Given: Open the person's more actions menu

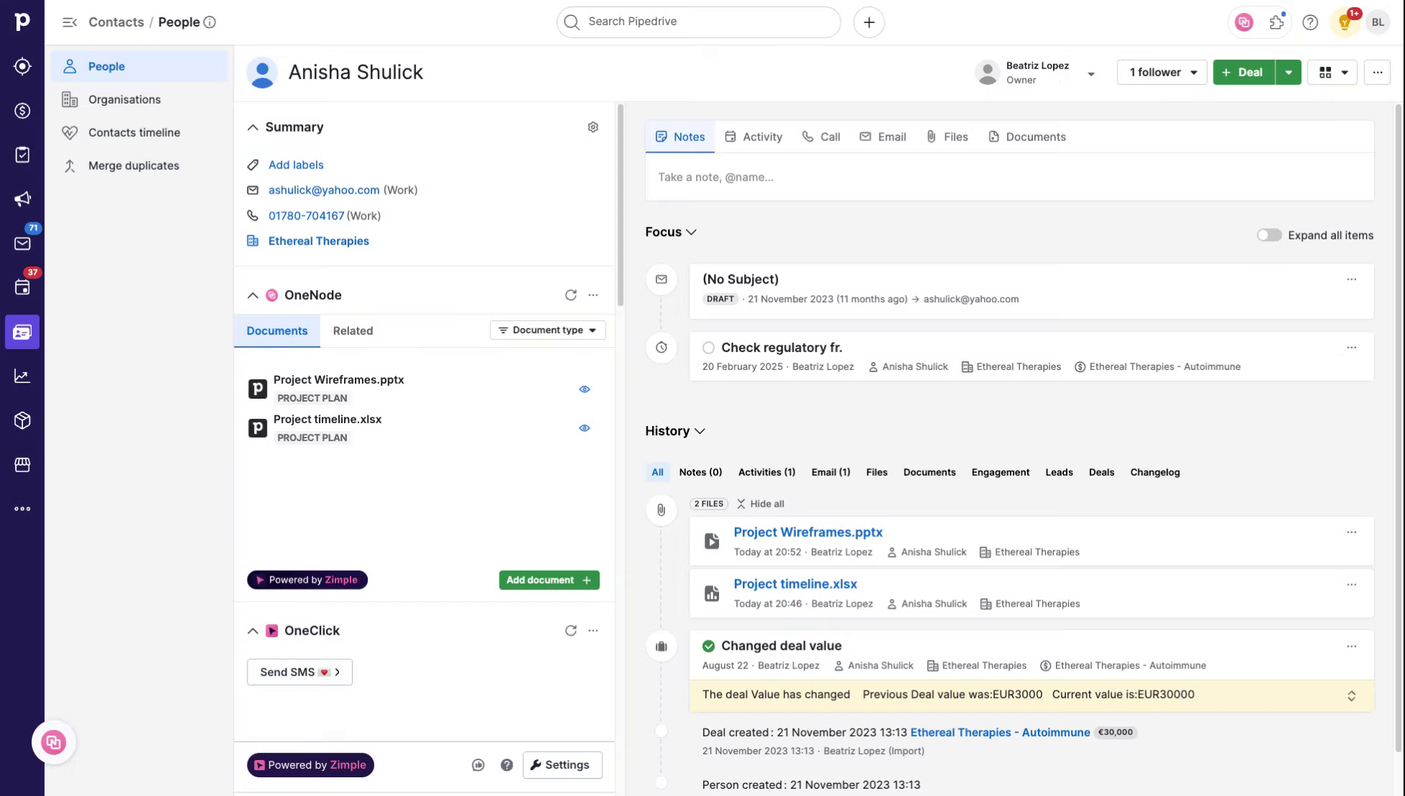Looking at the screenshot, I should (1377, 72).
